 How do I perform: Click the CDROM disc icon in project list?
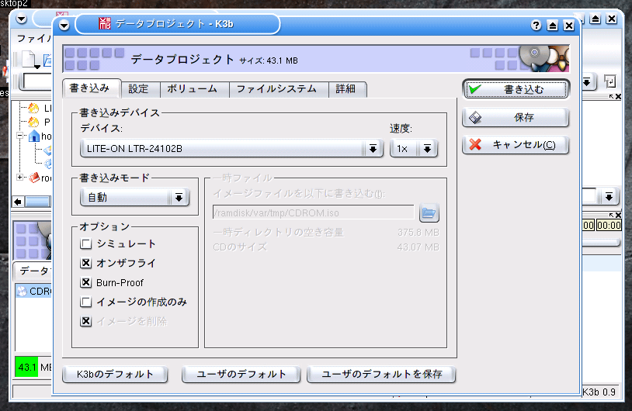(x=23, y=291)
